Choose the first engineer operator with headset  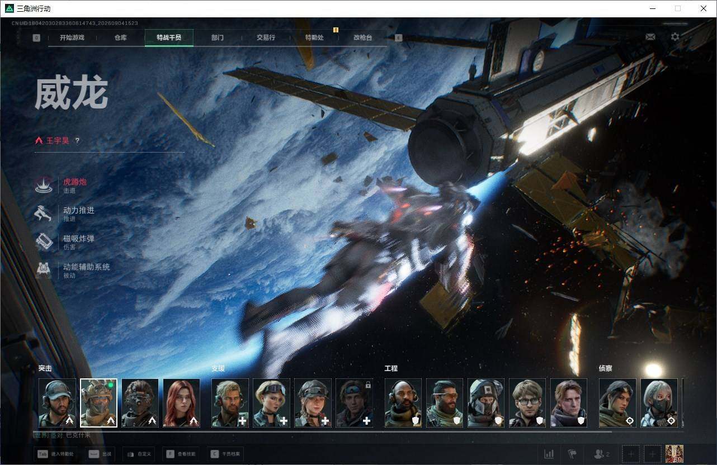click(403, 403)
